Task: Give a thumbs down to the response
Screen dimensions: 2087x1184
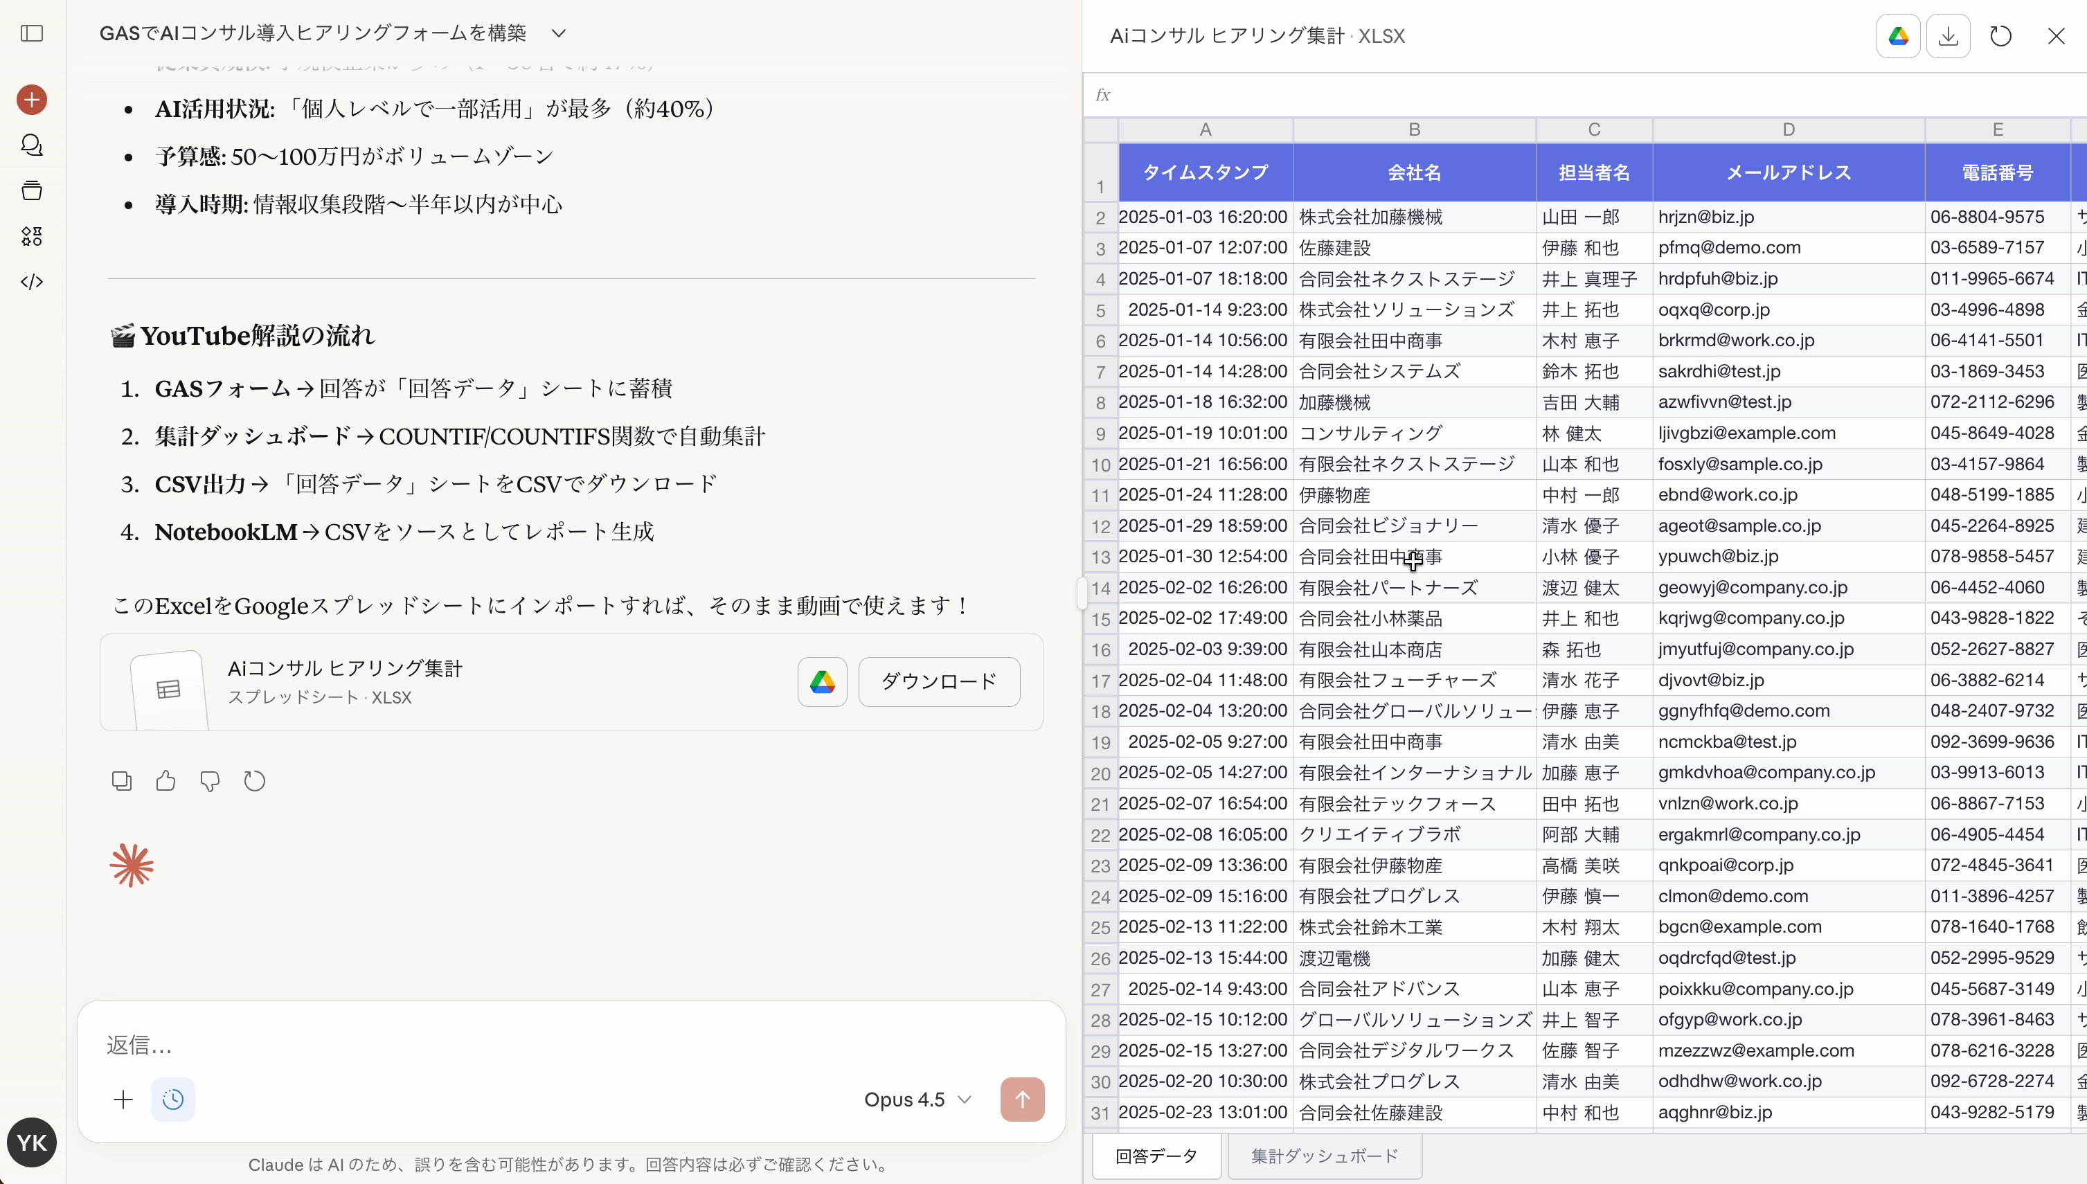Action: click(209, 780)
